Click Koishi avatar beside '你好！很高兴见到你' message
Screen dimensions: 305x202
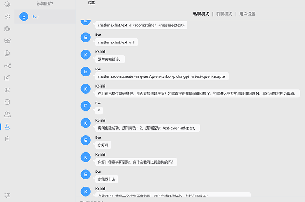pyautogui.click(x=86, y=157)
